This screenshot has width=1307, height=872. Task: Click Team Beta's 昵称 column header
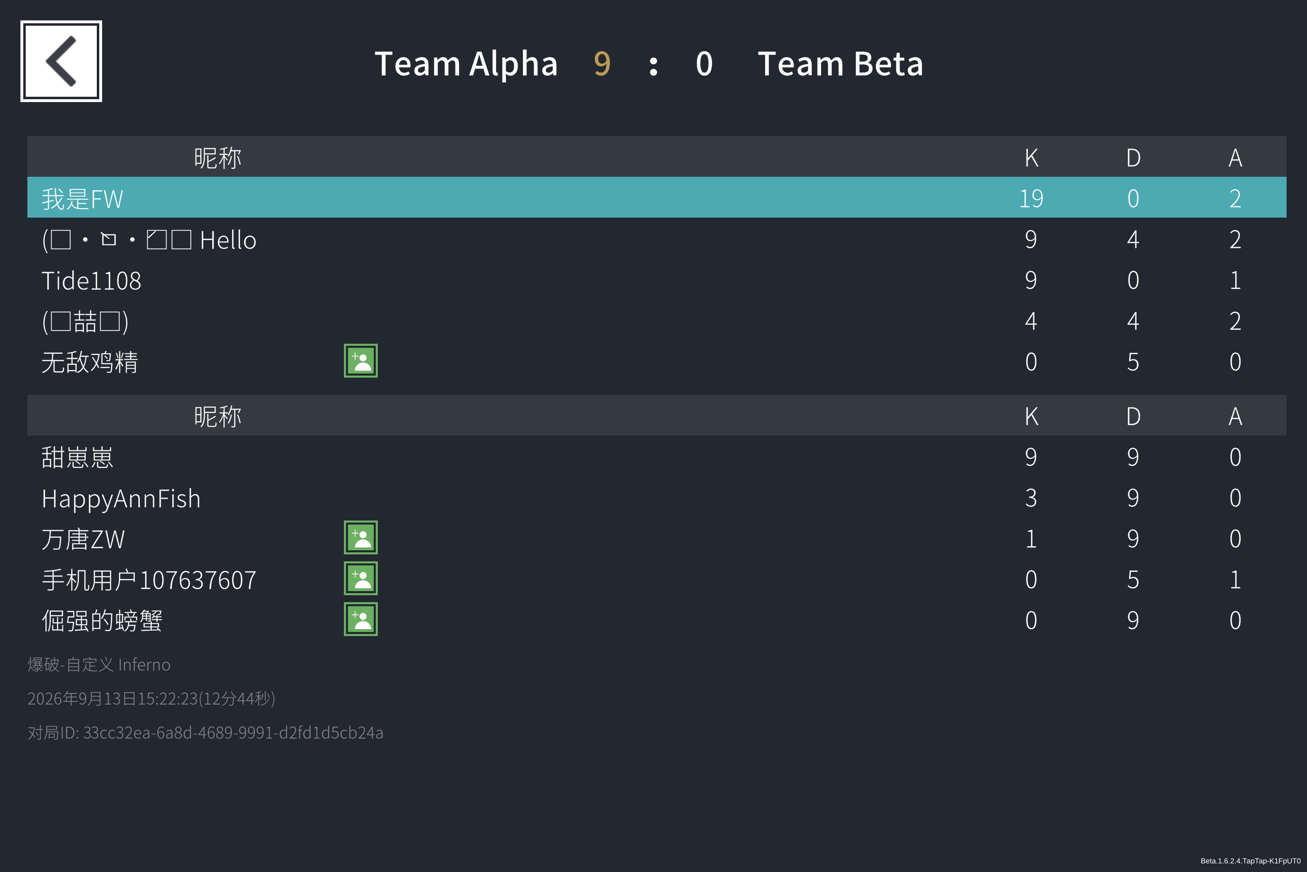tap(218, 416)
